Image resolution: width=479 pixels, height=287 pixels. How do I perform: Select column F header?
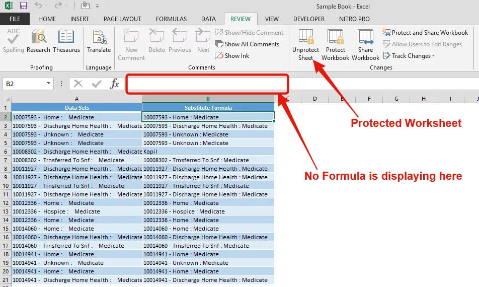369,99
